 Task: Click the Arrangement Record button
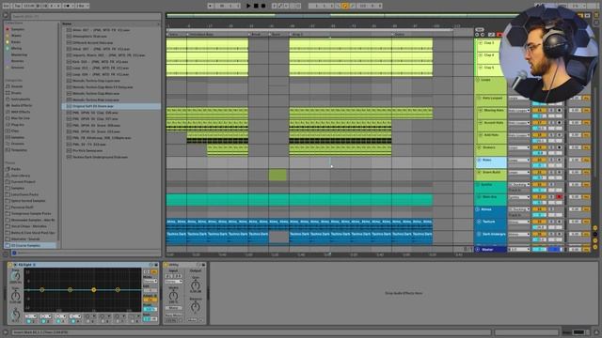263,6
